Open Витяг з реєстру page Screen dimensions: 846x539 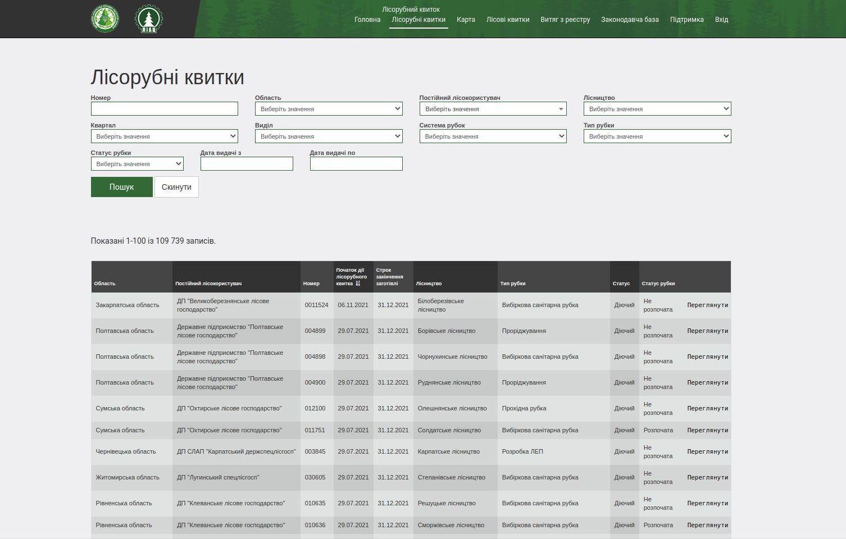pyautogui.click(x=565, y=20)
